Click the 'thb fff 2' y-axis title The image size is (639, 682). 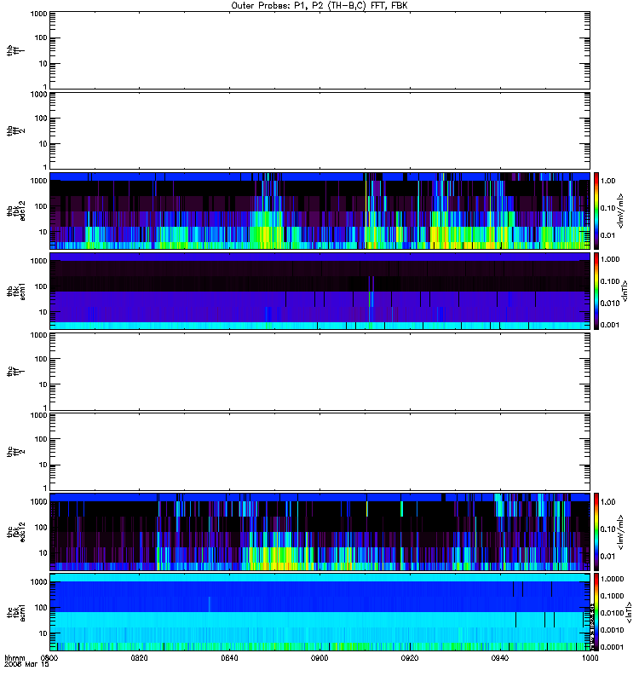[15, 130]
